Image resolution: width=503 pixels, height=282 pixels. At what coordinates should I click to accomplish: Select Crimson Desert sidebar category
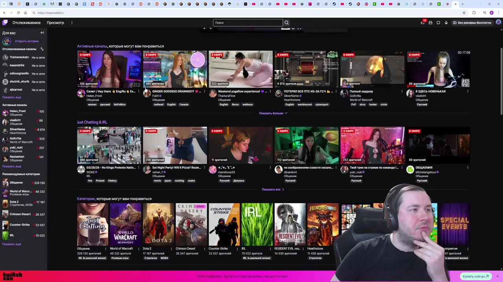pyautogui.click(x=24, y=214)
